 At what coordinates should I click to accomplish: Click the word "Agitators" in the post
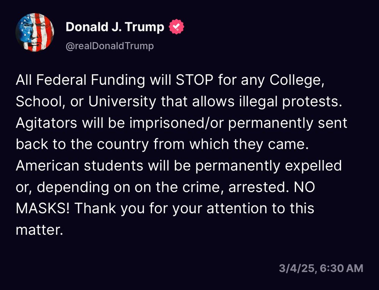pos(46,123)
